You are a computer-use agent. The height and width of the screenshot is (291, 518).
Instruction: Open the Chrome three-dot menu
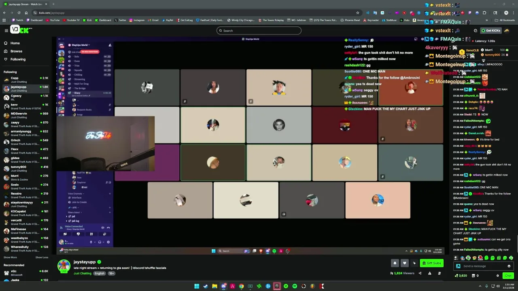pyautogui.click(x=513, y=13)
